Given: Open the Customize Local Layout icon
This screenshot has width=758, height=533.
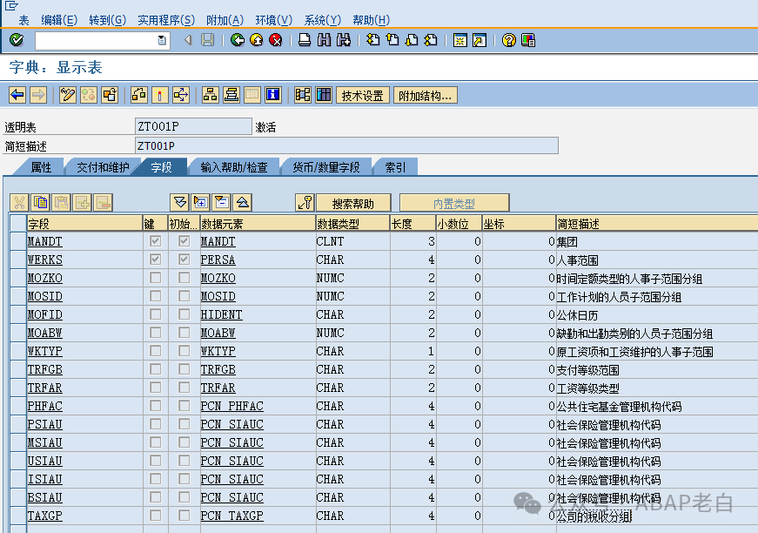Looking at the screenshot, I should coord(528,40).
